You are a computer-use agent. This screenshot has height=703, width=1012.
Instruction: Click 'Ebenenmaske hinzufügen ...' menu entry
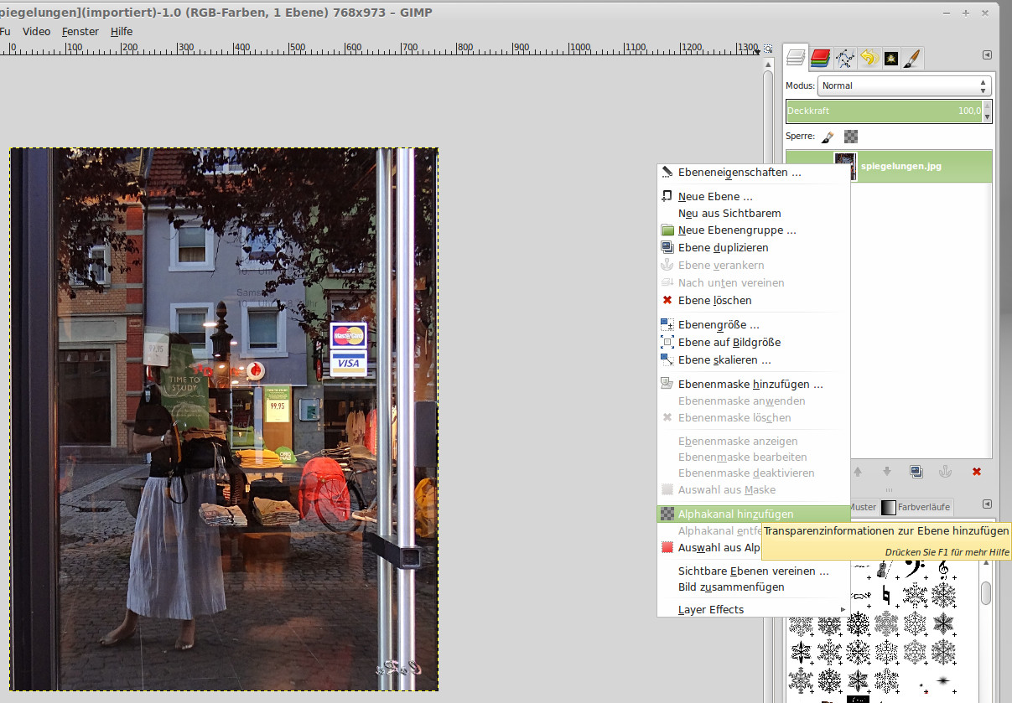tap(750, 384)
